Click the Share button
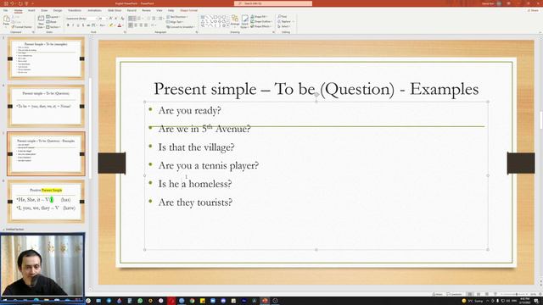 [x=534, y=10]
